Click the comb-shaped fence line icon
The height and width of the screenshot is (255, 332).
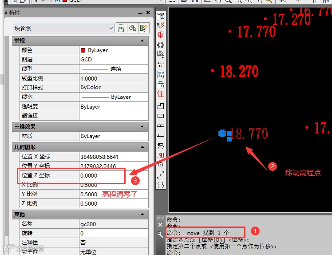tap(161, 135)
